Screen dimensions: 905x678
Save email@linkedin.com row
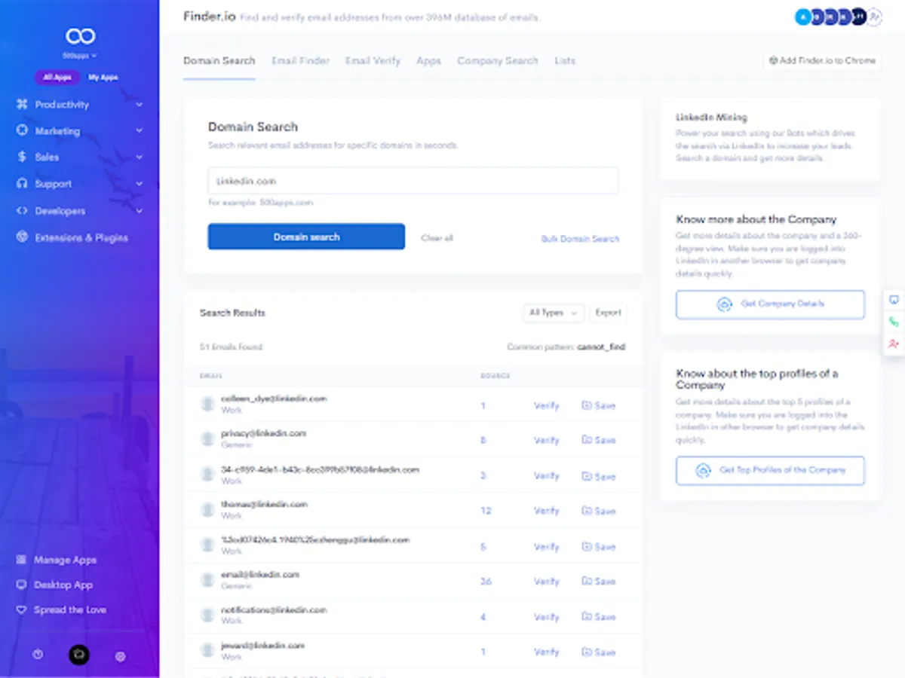[599, 582]
